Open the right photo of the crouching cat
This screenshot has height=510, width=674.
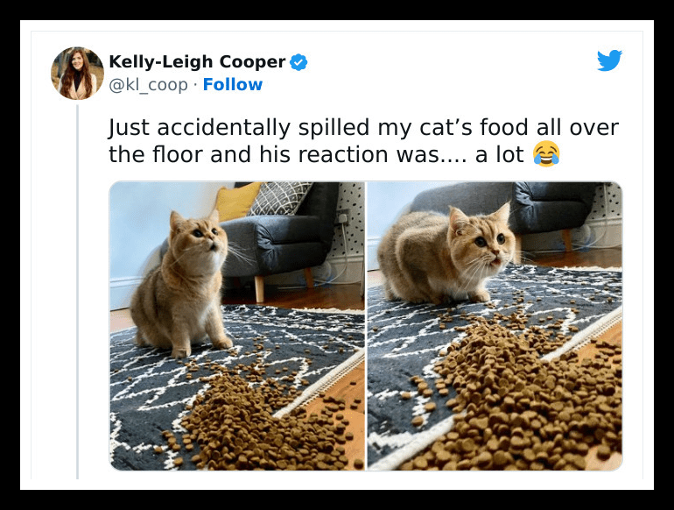495,326
